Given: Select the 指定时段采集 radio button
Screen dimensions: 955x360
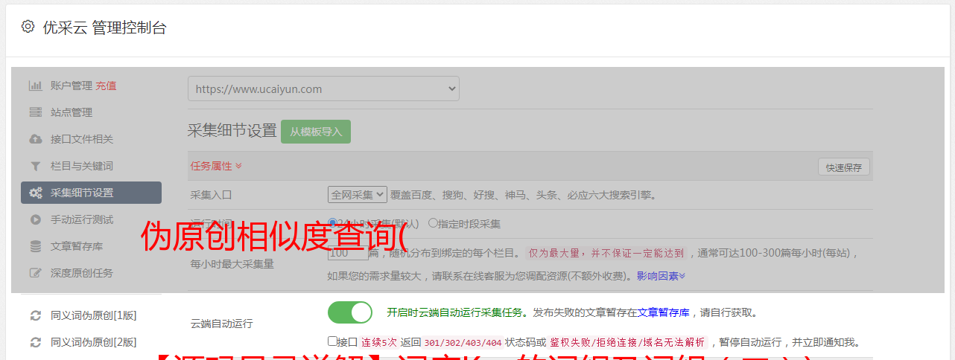Looking at the screenshot, I should [x=433, y=222].
